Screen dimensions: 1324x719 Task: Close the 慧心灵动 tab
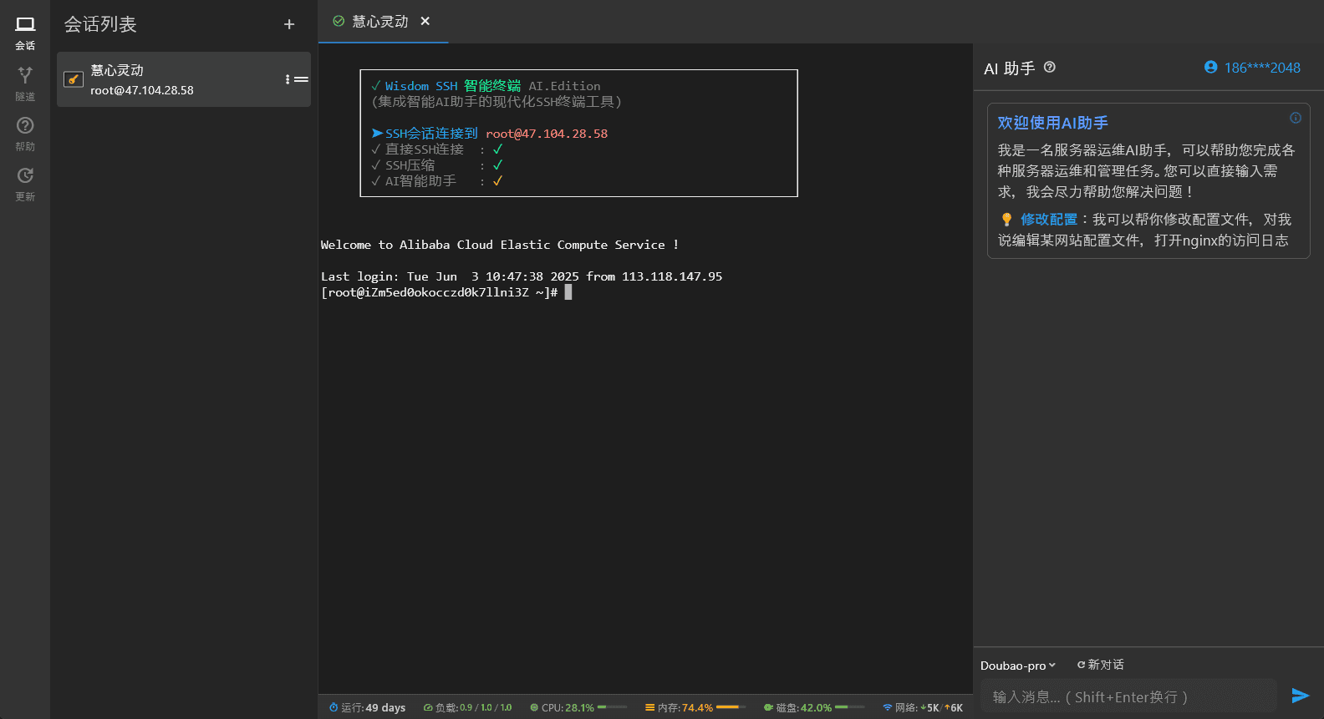[x=425, y=21]
